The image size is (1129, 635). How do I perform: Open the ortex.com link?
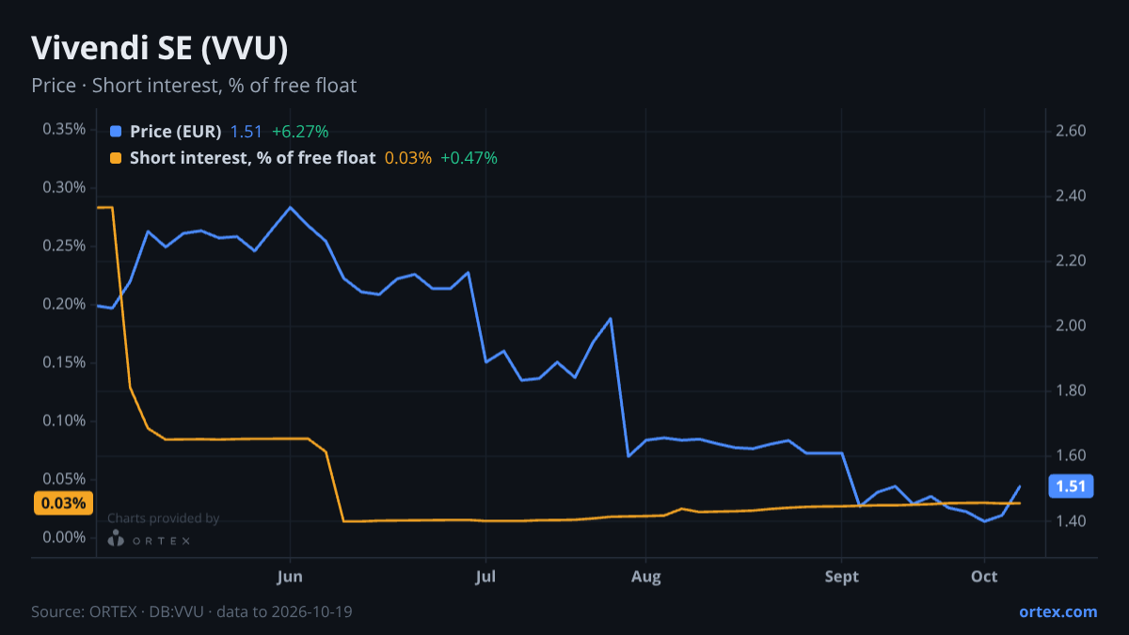pyautogui.click(x=1058, y=611)
